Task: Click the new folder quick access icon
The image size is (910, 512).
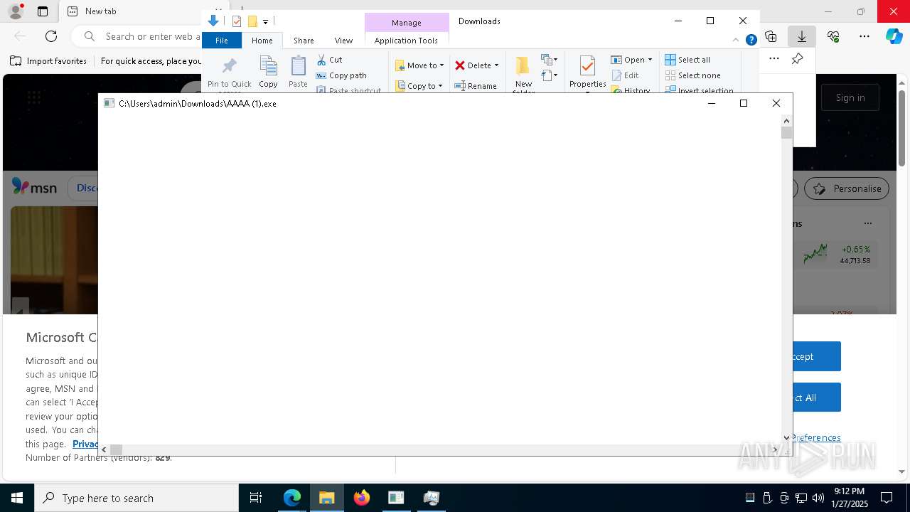Action: [x=252, y=21]
